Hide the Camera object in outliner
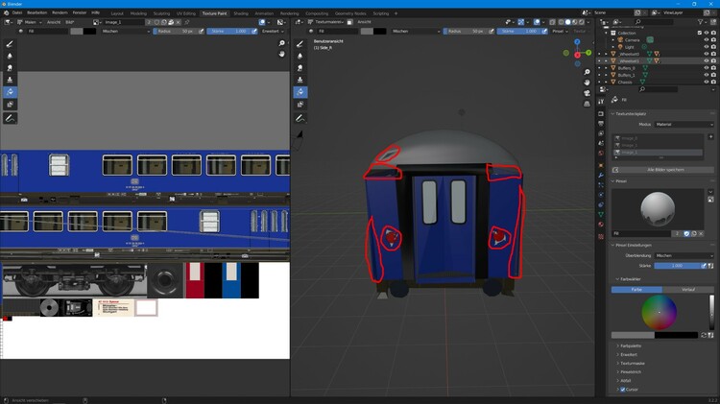Viewport: 720px width, 404px height. (x=706, y=39)
